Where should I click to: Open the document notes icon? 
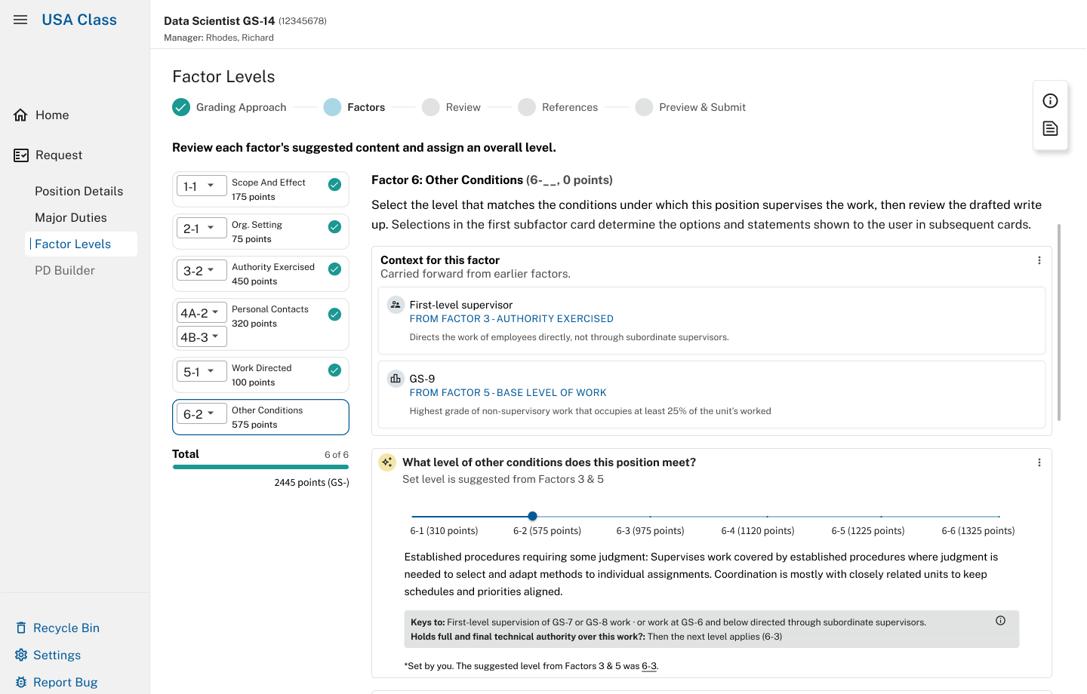[x=1050, y=128]
